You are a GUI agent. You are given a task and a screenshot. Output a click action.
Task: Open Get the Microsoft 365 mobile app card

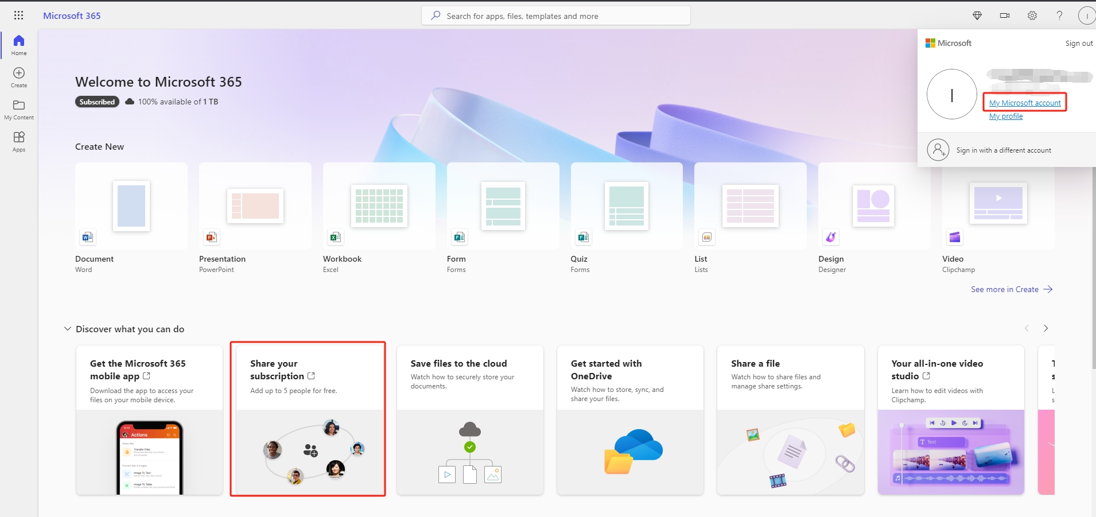tap(149, 420)
